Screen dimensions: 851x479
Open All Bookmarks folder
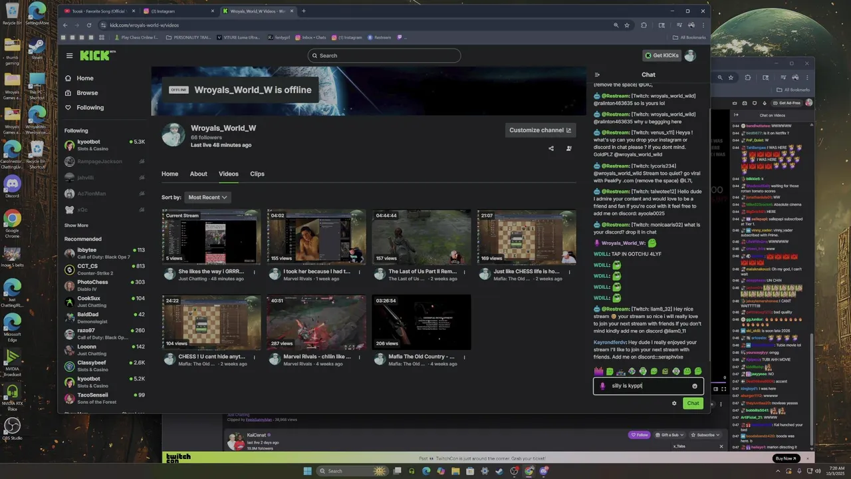tap(689, 37)
